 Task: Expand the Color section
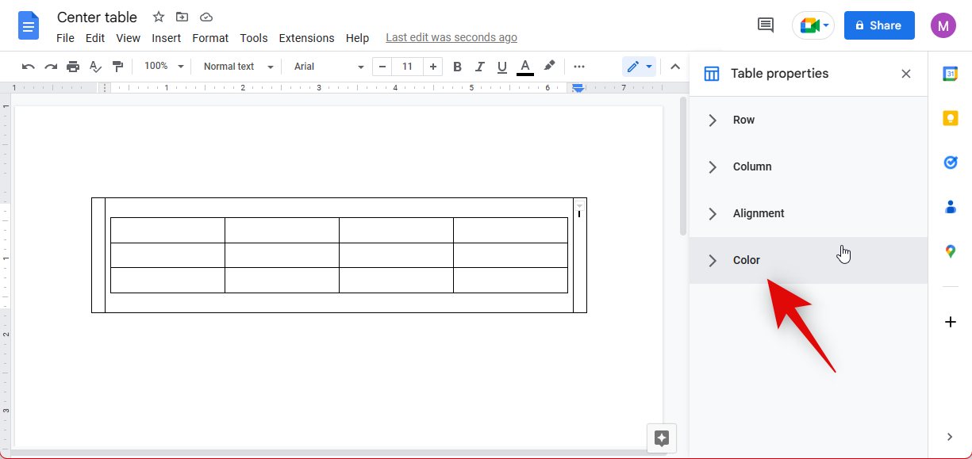pyautogui.click(x=746, y=260)
